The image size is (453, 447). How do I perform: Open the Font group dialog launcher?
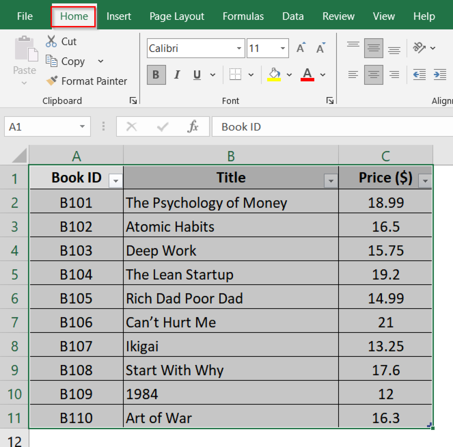point(330,101)
